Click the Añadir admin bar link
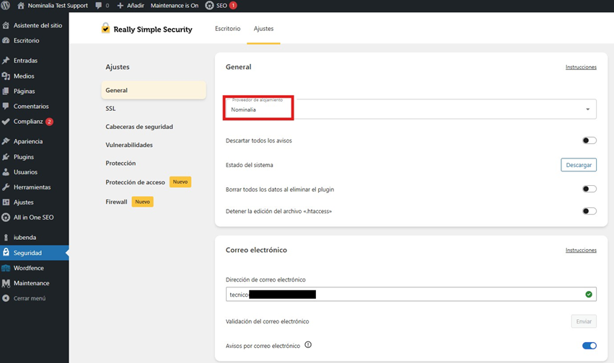The image size is (614, 363). 136,6
